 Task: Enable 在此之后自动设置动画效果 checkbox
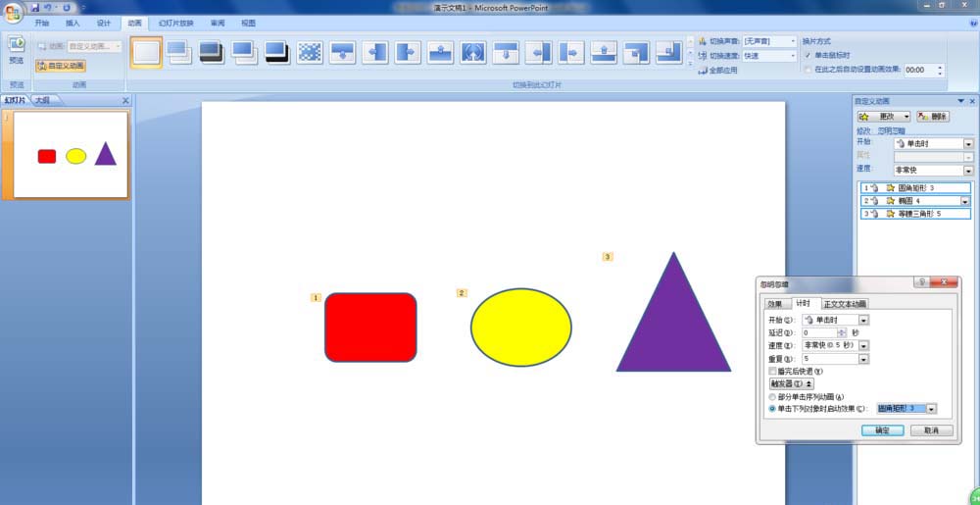[x=808, y=70]
